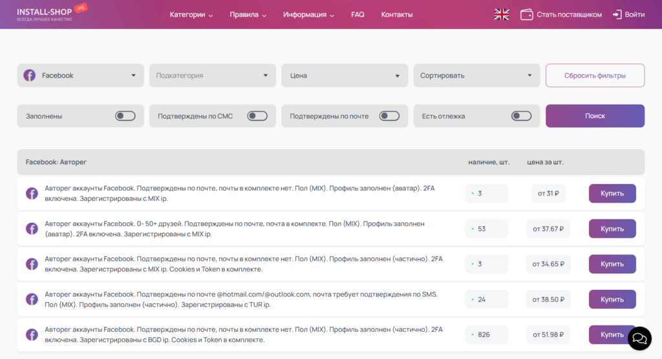The height and width of the screenshot is (359, 662).
Task: Click Facebook icon on the 51.98 ₽ row
Action: point(32,335)
